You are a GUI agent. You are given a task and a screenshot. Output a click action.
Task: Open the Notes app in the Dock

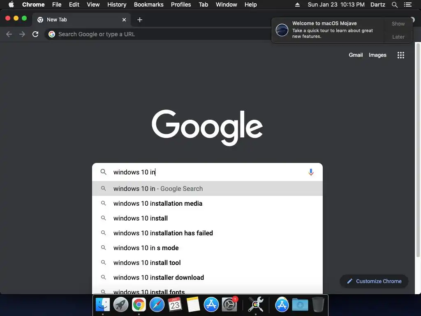click(x=193, y=305)
